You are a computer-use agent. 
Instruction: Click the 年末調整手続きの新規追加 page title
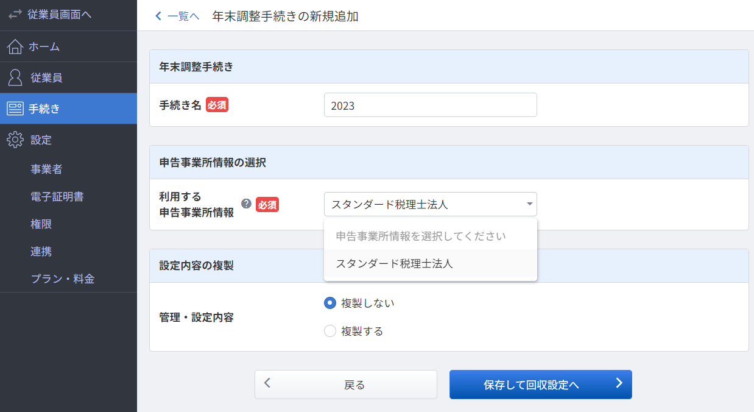tap(285, 16)
